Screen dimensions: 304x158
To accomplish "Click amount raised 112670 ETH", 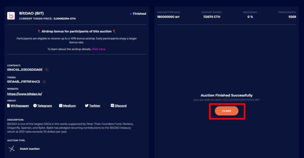I will pyautogui.click(x=212, y=17).
